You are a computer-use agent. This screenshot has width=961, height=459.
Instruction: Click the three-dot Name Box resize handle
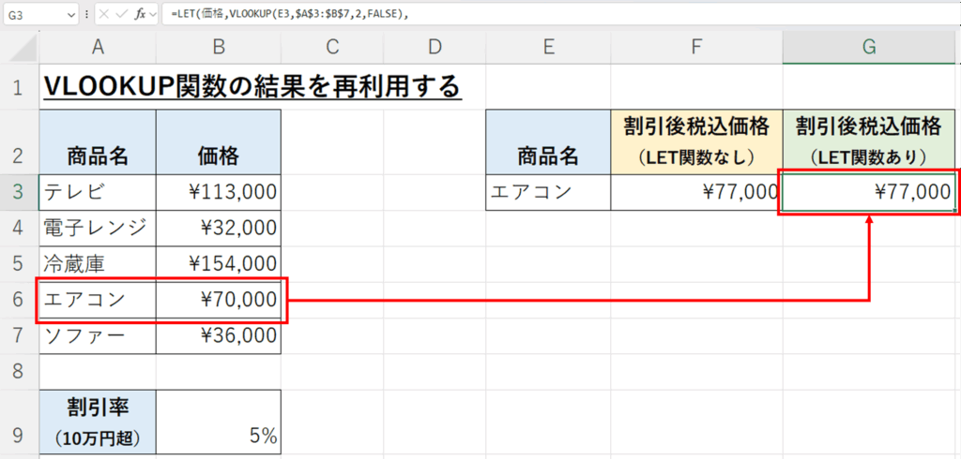click(x=87, y=15)
